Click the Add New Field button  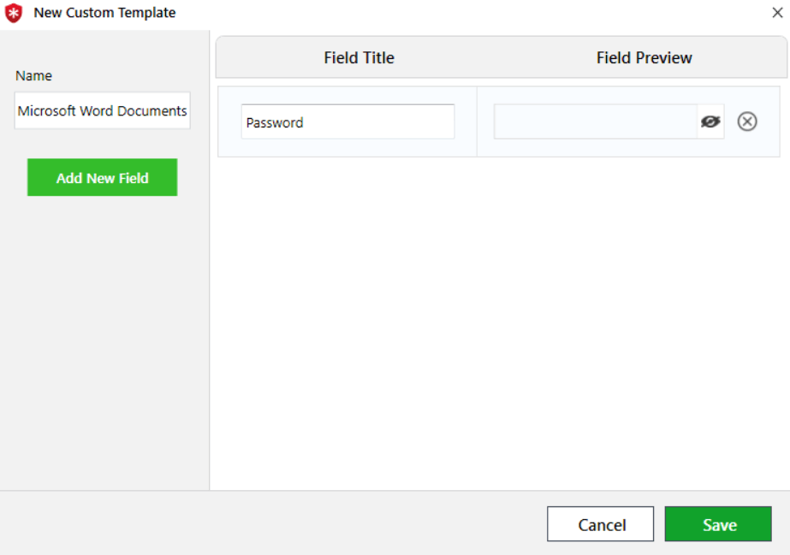(x=102, y=178)
